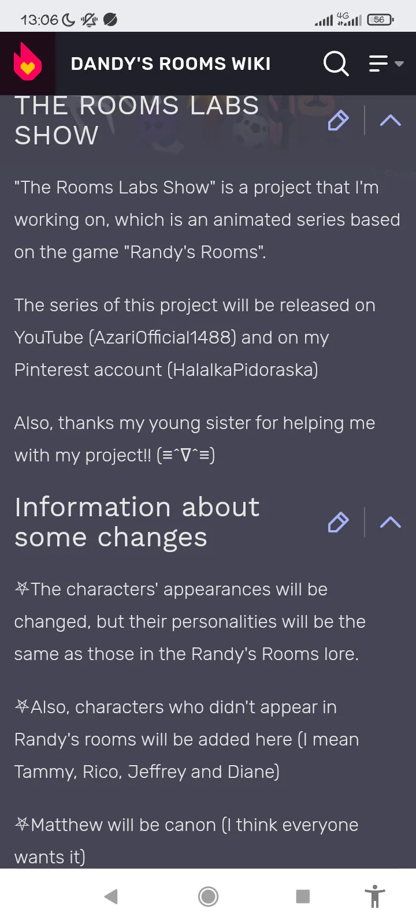
Task: Tap the Fandom flame heart logo
Action: pyautogui.click(x=27, y=63)
